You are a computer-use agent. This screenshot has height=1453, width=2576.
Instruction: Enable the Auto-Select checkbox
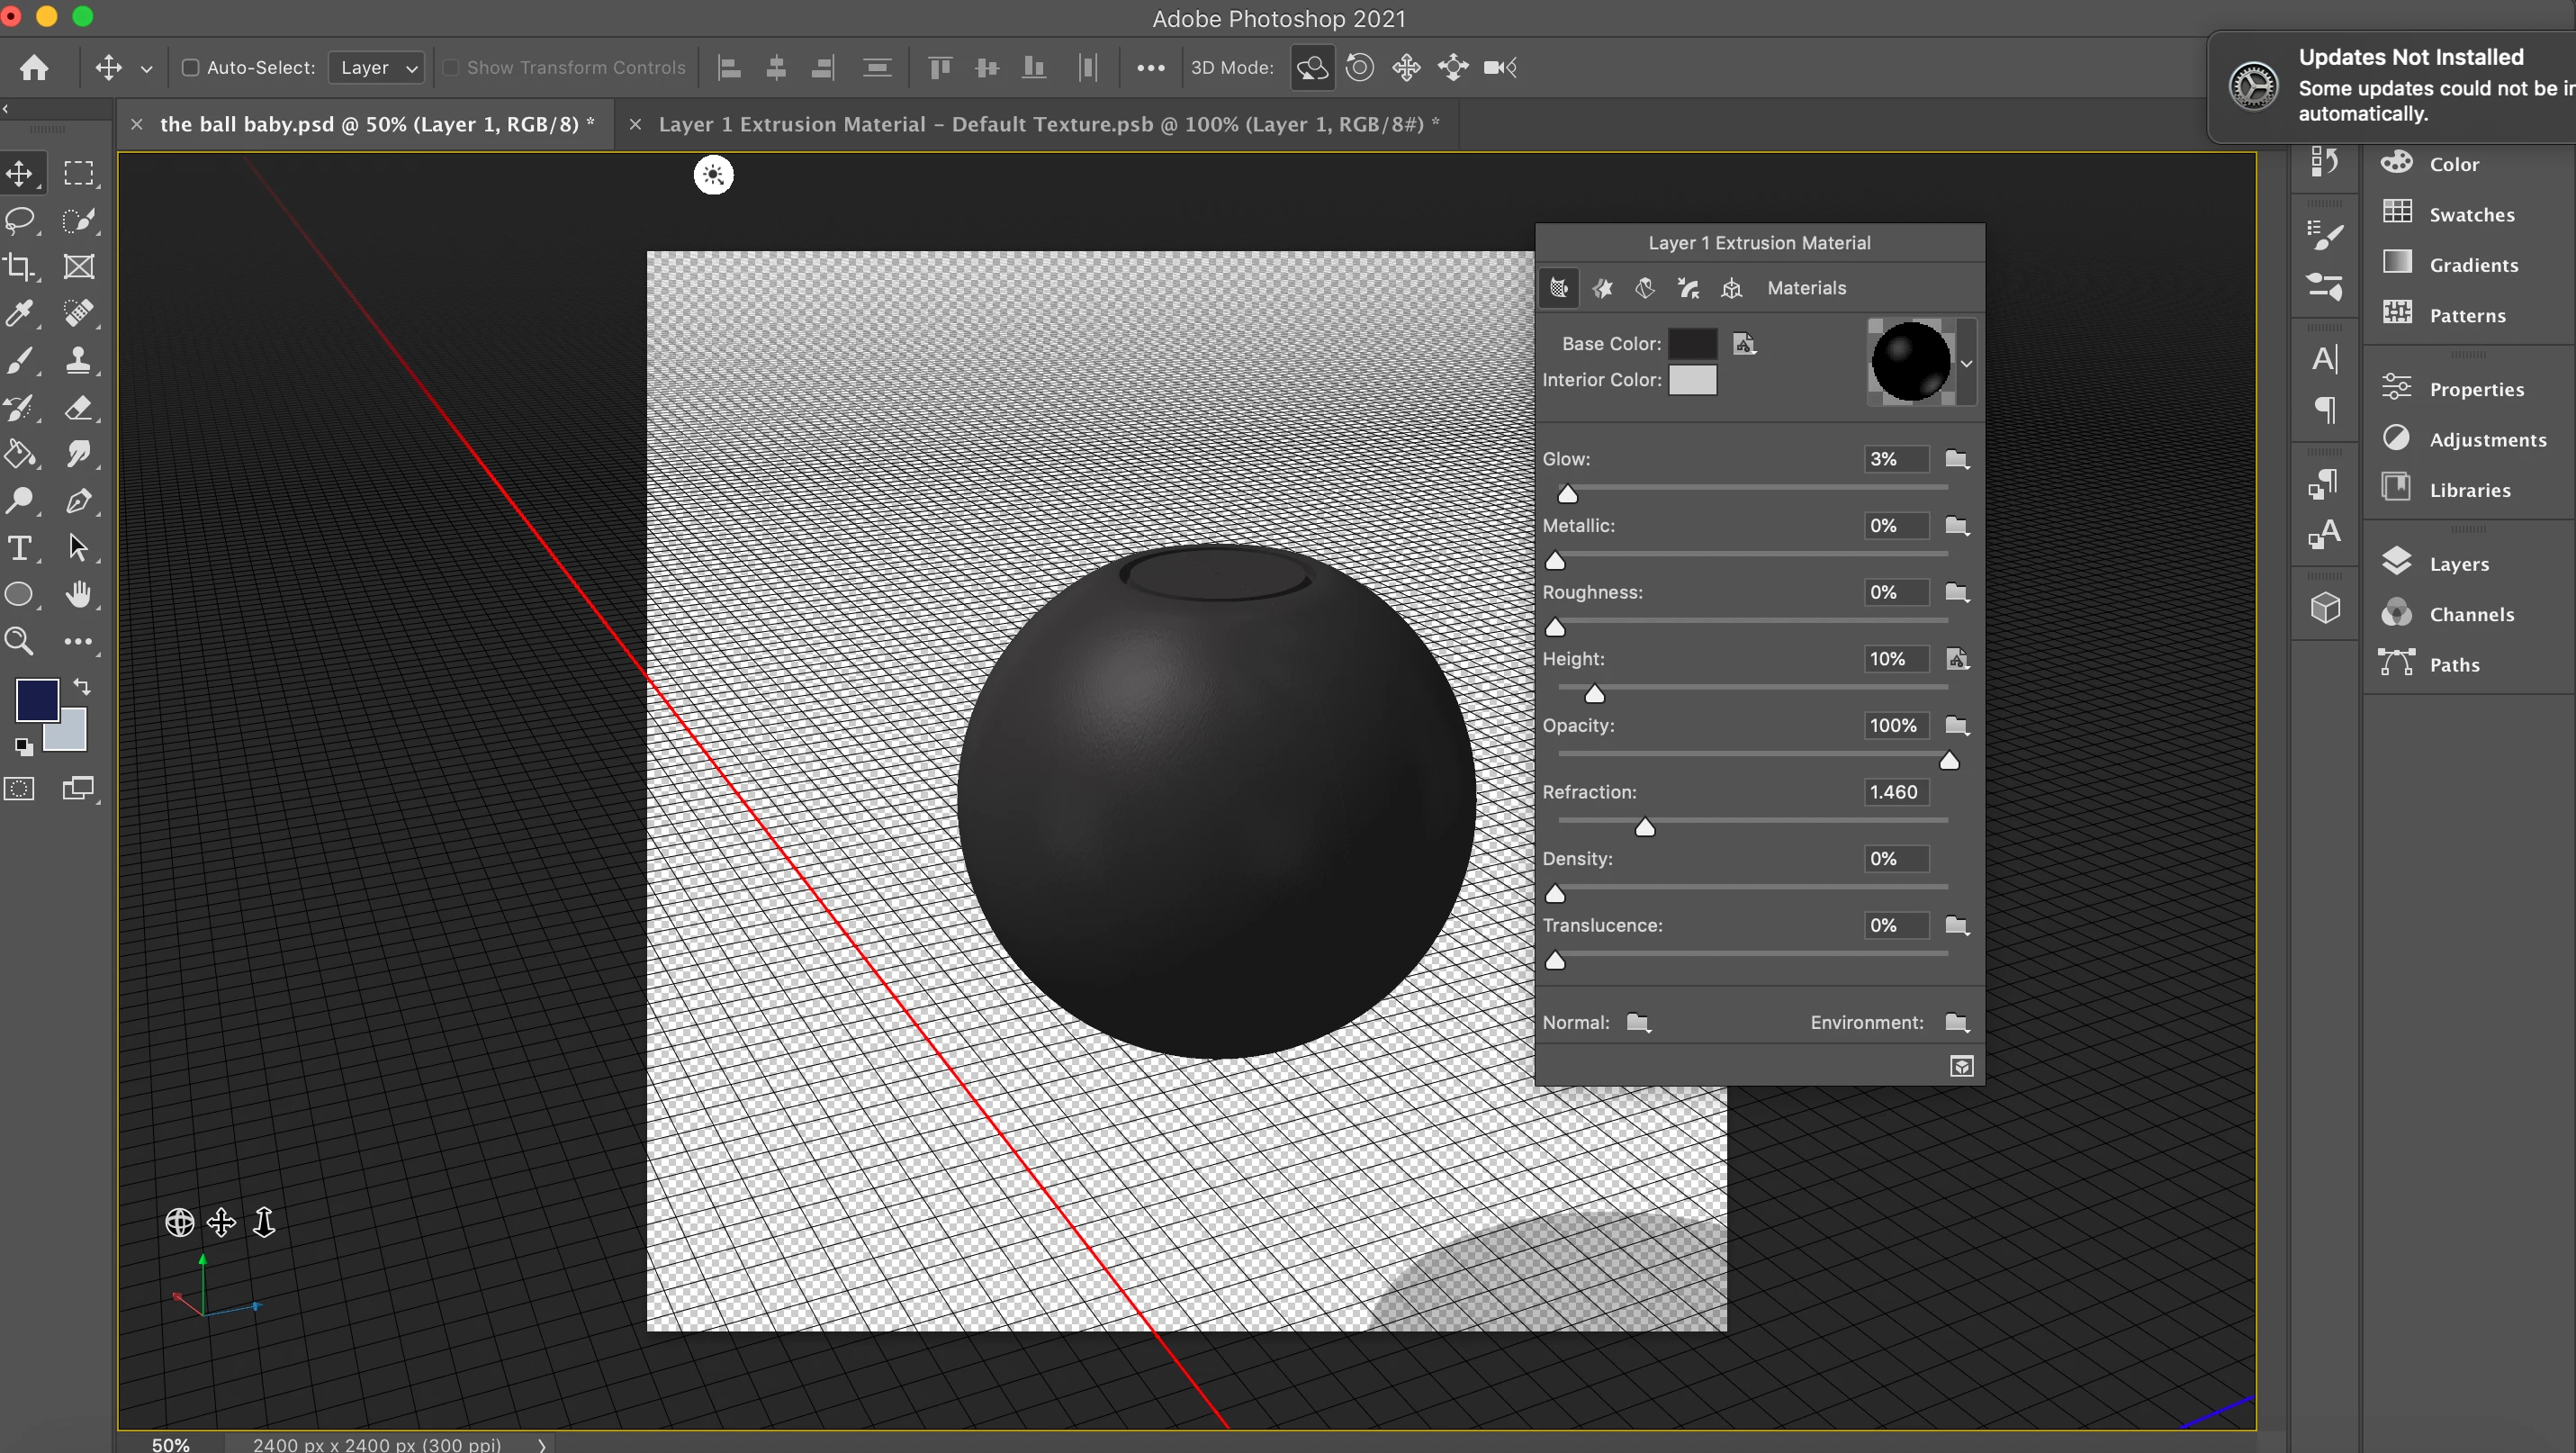(190, 68)
